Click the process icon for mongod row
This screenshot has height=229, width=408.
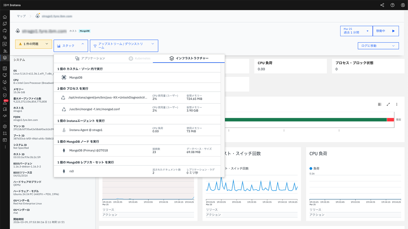click(64, 109)
